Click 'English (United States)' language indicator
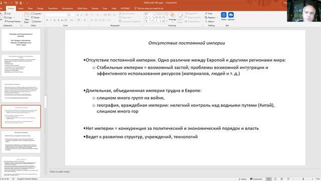Screen dimensions: 321x181 pos(28,179)
